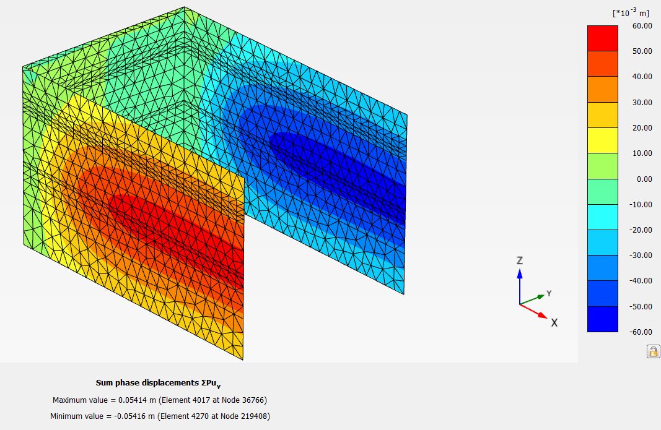
Task: Click the legend unit label [*10^-3 m]
Action: pyautogui.click(x=631, y=12)
